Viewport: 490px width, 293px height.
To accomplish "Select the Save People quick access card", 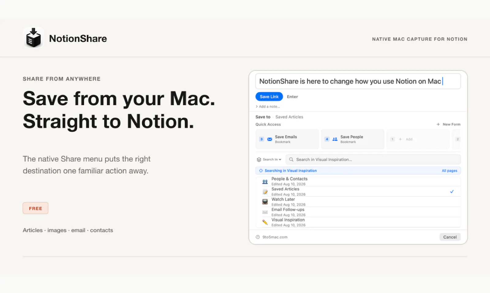I will coord(352,139).
